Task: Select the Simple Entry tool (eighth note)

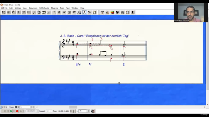Action: tap(34, 12)
